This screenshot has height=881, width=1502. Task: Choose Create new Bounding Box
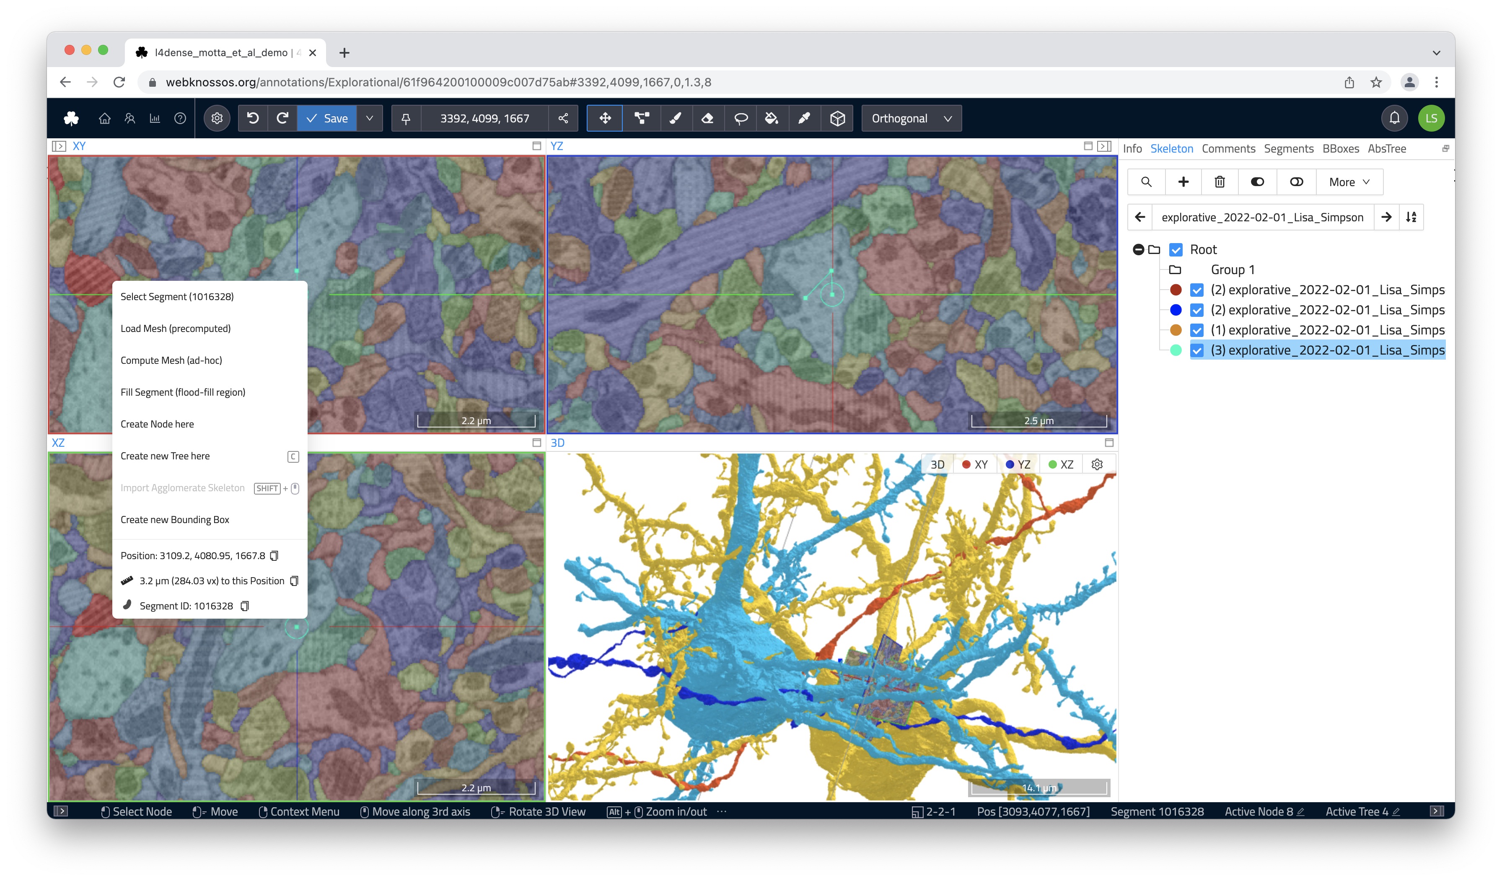pyautogui.click(x=210, y=520)
